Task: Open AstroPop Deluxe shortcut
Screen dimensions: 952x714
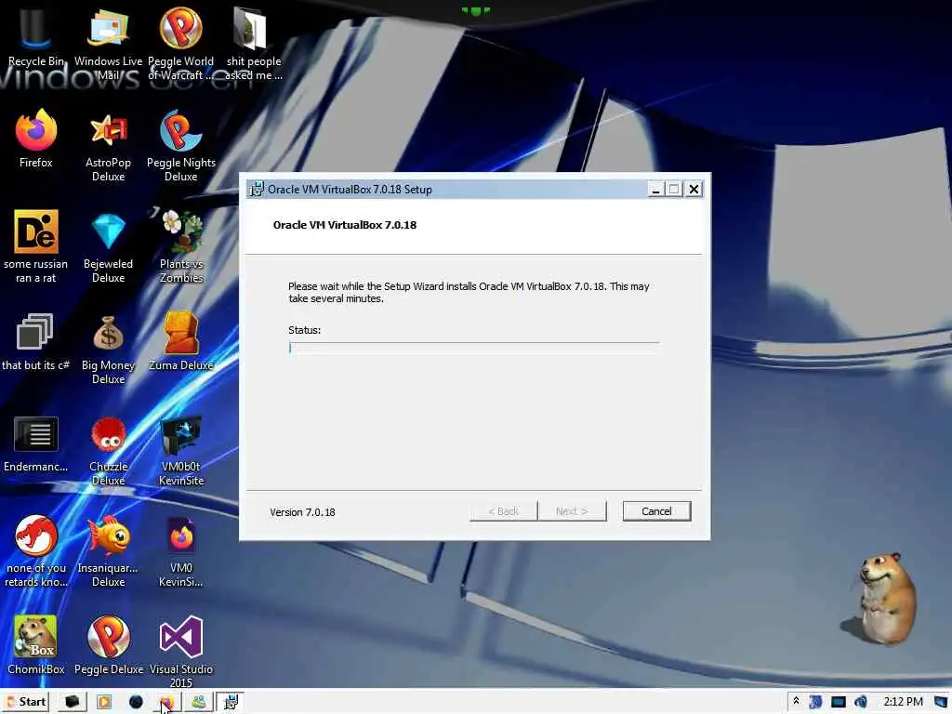Action: pos(108,146)
